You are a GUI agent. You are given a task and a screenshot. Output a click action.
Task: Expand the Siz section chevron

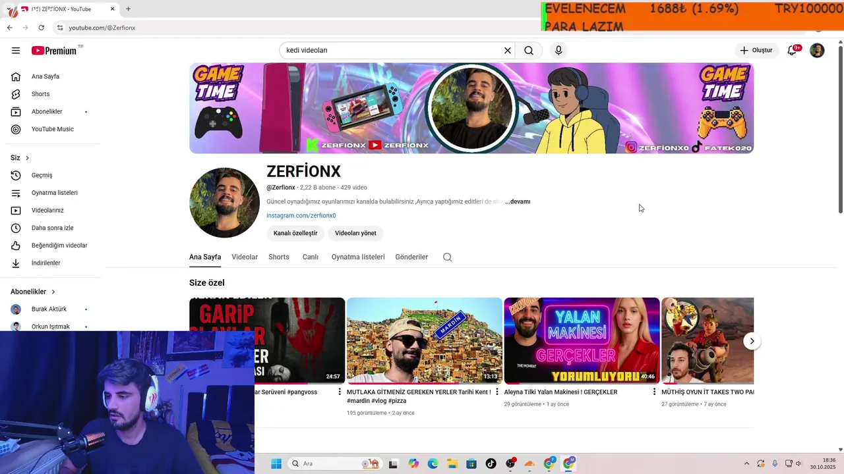coord(27,158)
